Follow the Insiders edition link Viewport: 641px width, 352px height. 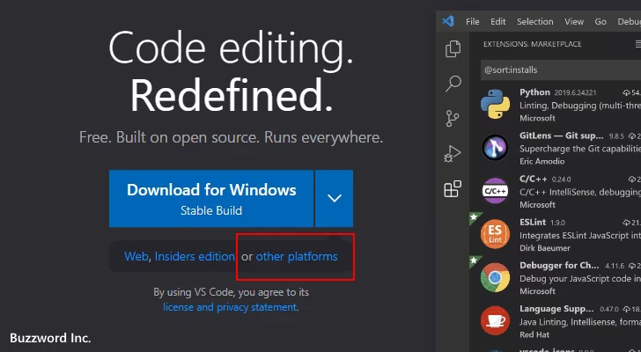click(195, 256)
